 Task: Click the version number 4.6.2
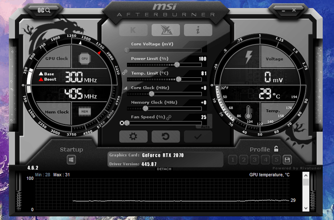click(x=33, y=168)
